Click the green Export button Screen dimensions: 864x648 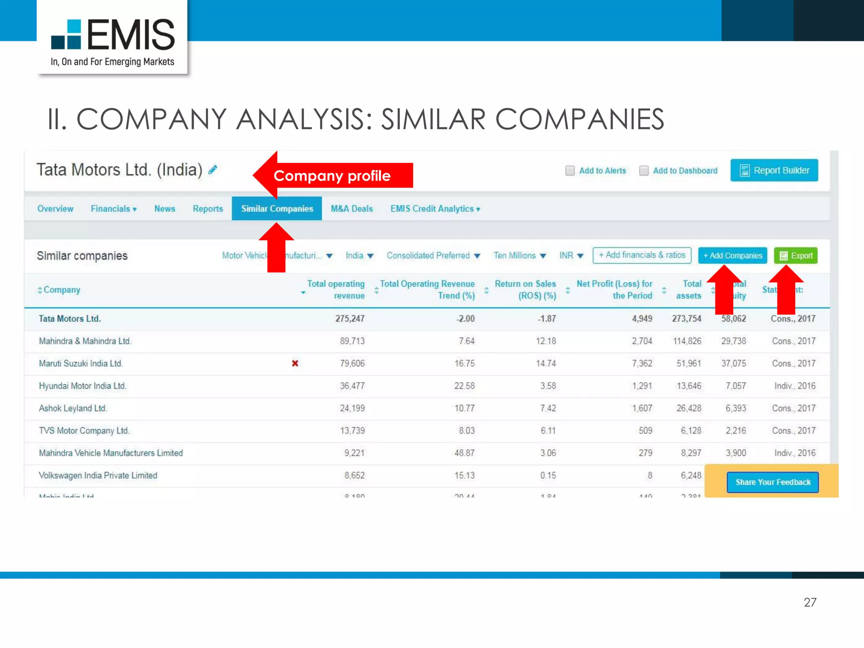[796, 256]
